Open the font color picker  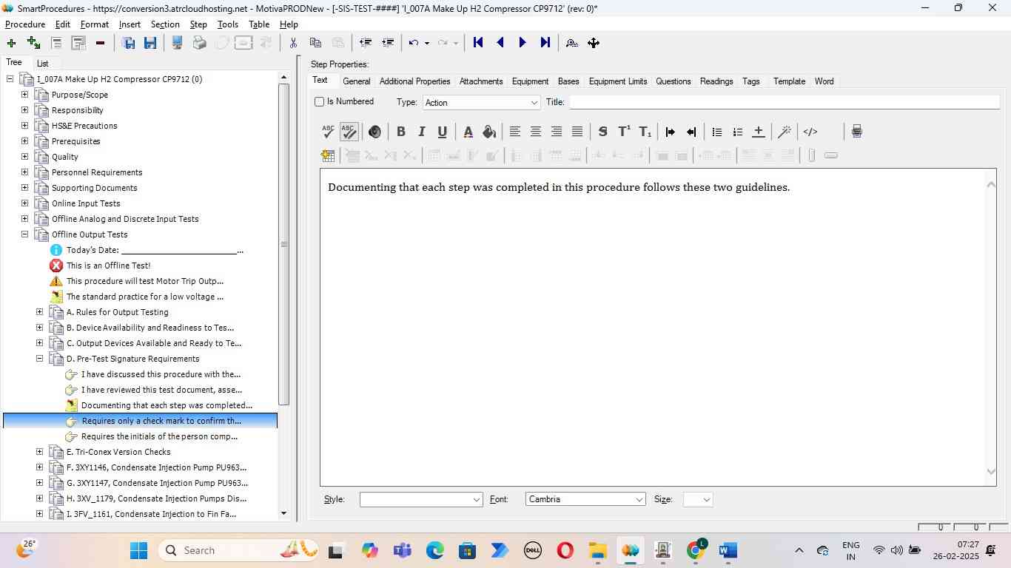coord(468,132)
